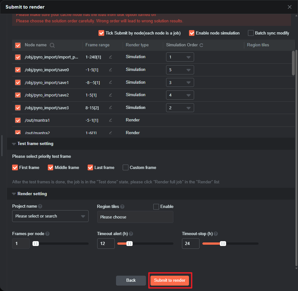Open Simulation Order dropdown for save1
This screenshot has width=298, height=291.
point(180,82)
